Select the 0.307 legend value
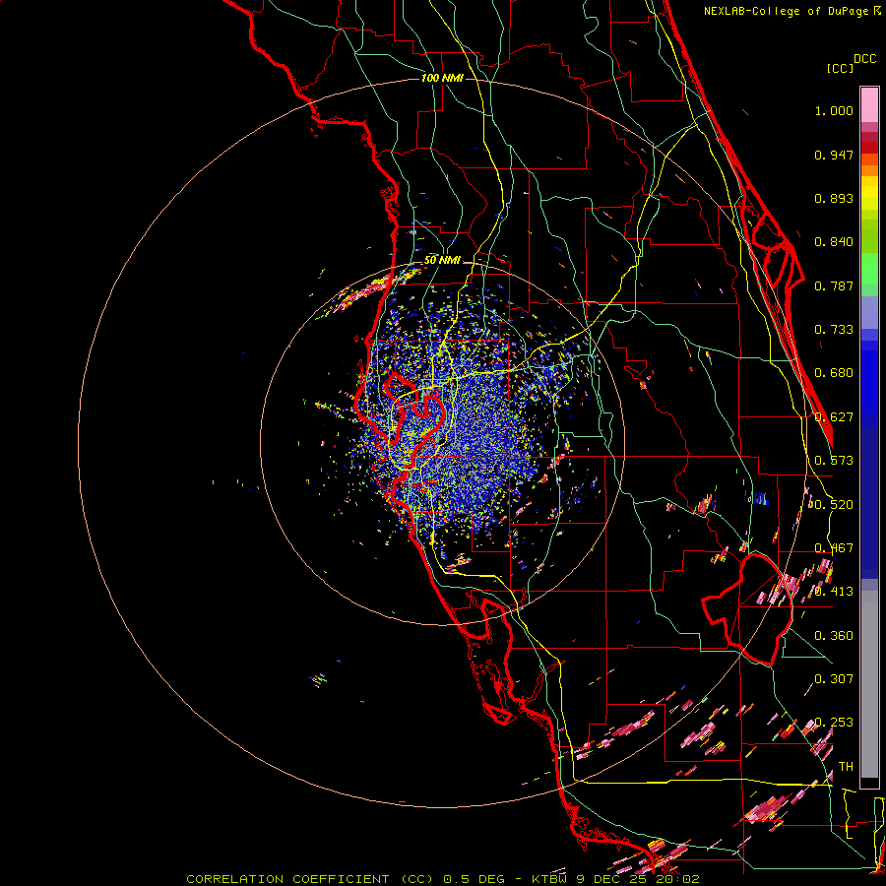Image resolution: width=886 pixels, height=886 pixels. pos(834,679)
